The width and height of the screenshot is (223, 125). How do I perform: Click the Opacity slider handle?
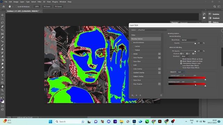coord(195,43)
